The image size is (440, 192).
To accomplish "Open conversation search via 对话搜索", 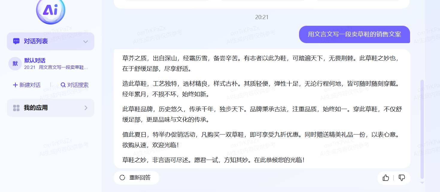I will (x=75, y=85).
